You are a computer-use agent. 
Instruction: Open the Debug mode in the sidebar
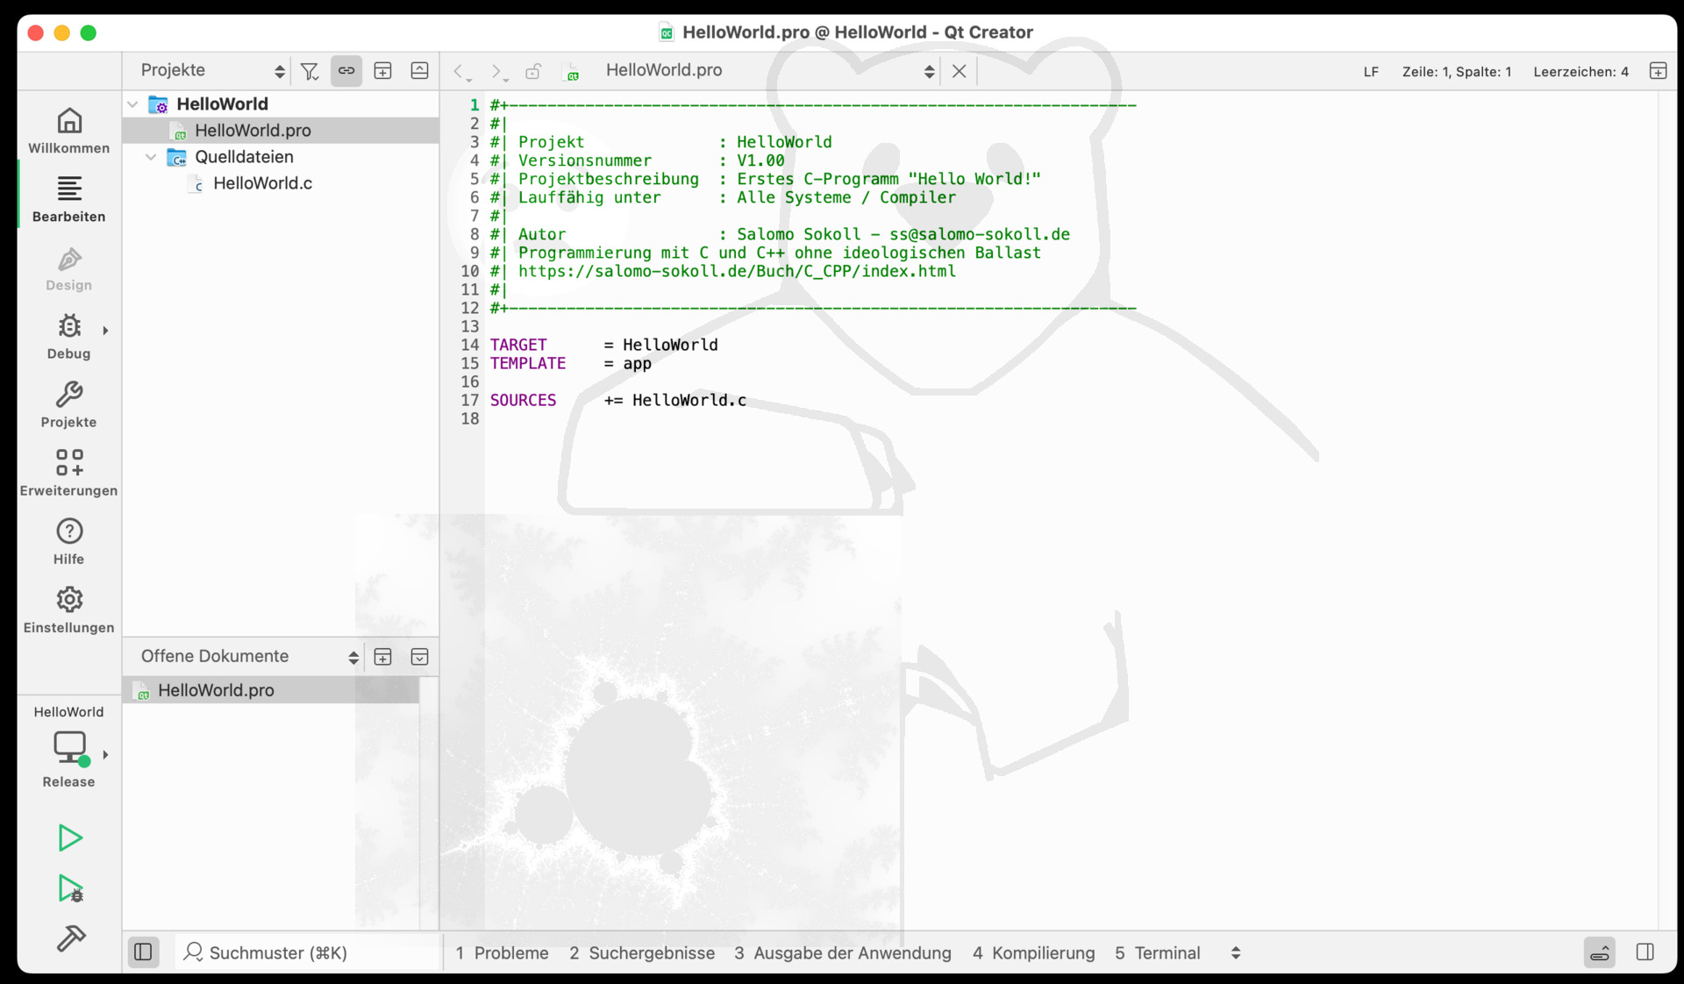tap(68, 337)
